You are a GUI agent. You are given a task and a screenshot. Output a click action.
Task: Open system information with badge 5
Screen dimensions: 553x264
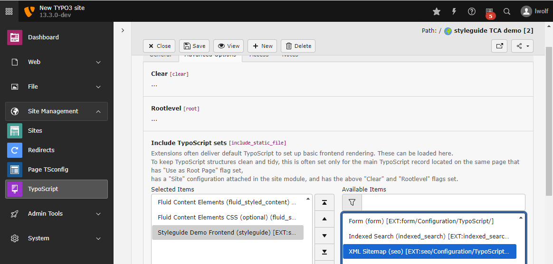tap(489, 12)
